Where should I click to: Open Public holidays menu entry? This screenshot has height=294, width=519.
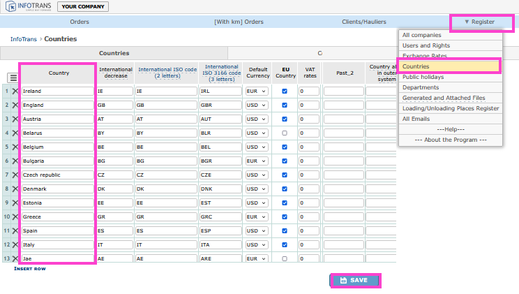tap(451, 77)
